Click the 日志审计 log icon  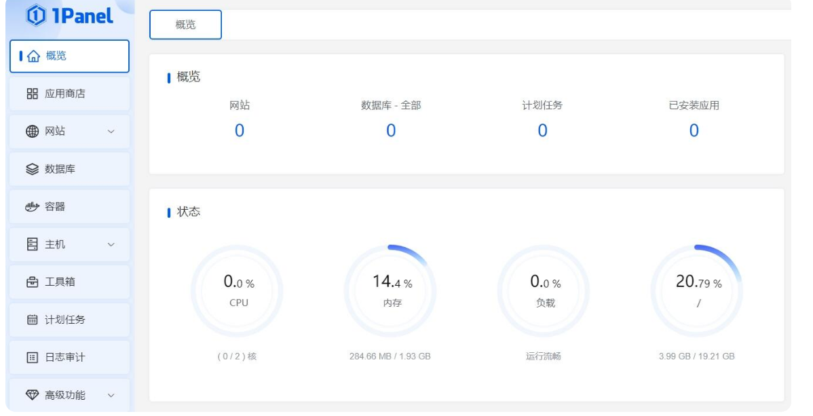pyautogui.click(x=33, y=358)
